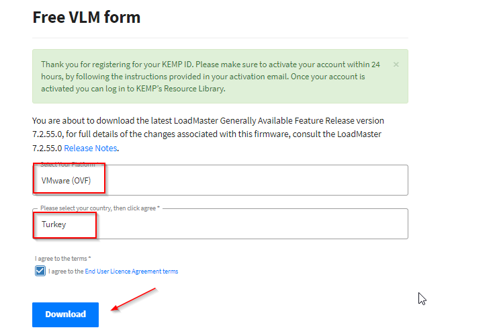Click the red highlight box around VMware

click(x=69, y=178)
